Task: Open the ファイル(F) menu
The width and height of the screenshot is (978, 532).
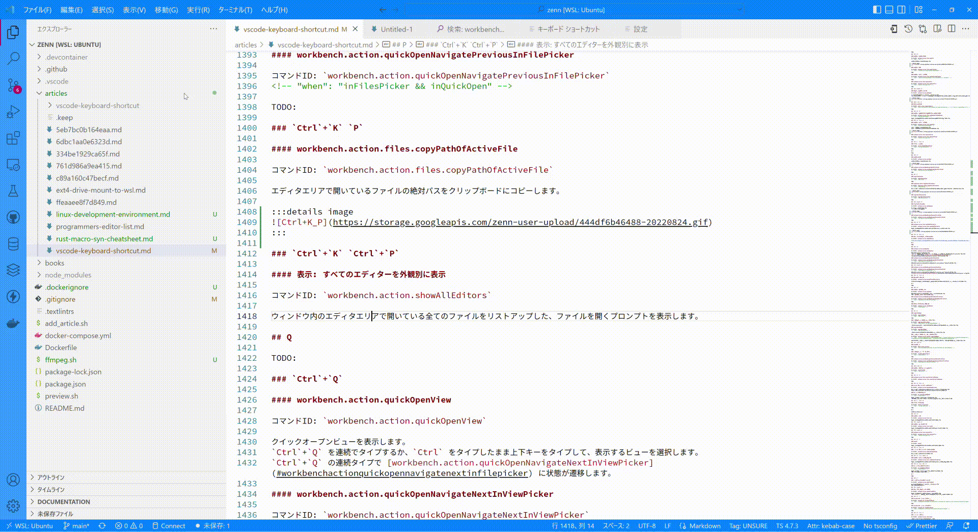Action: [38, 10]
